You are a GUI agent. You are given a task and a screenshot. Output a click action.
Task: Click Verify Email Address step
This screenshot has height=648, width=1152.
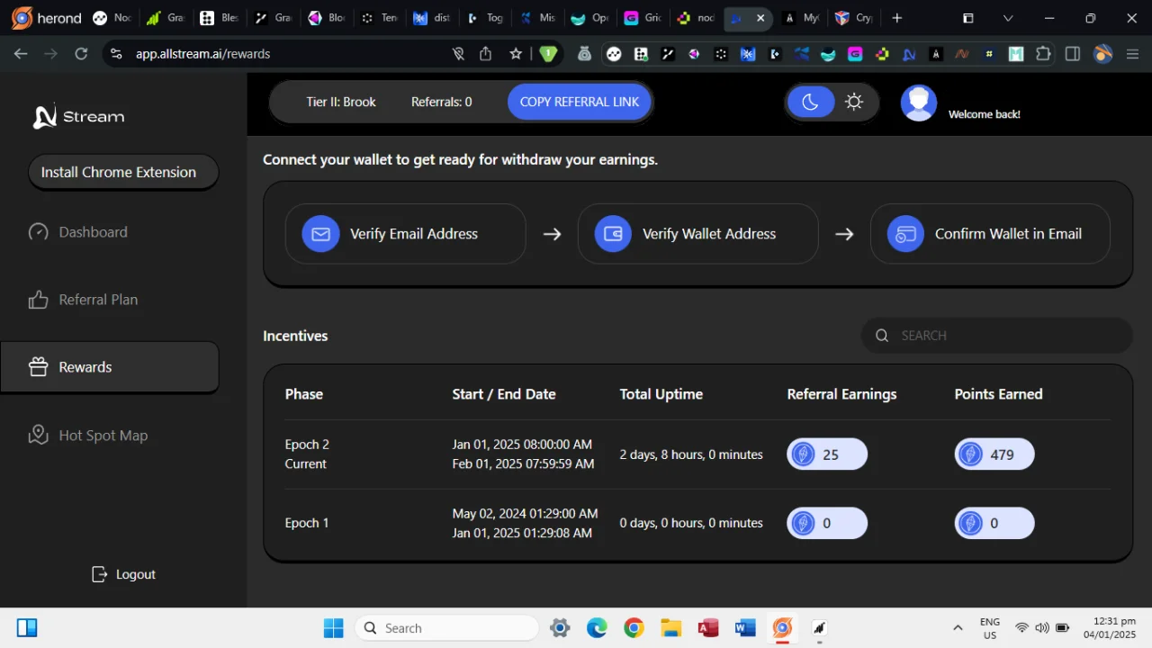point(406,234)
